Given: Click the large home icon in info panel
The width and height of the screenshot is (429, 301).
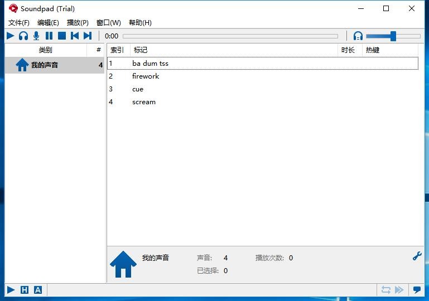Looking at the screenshot, I should tap(123, 264).
